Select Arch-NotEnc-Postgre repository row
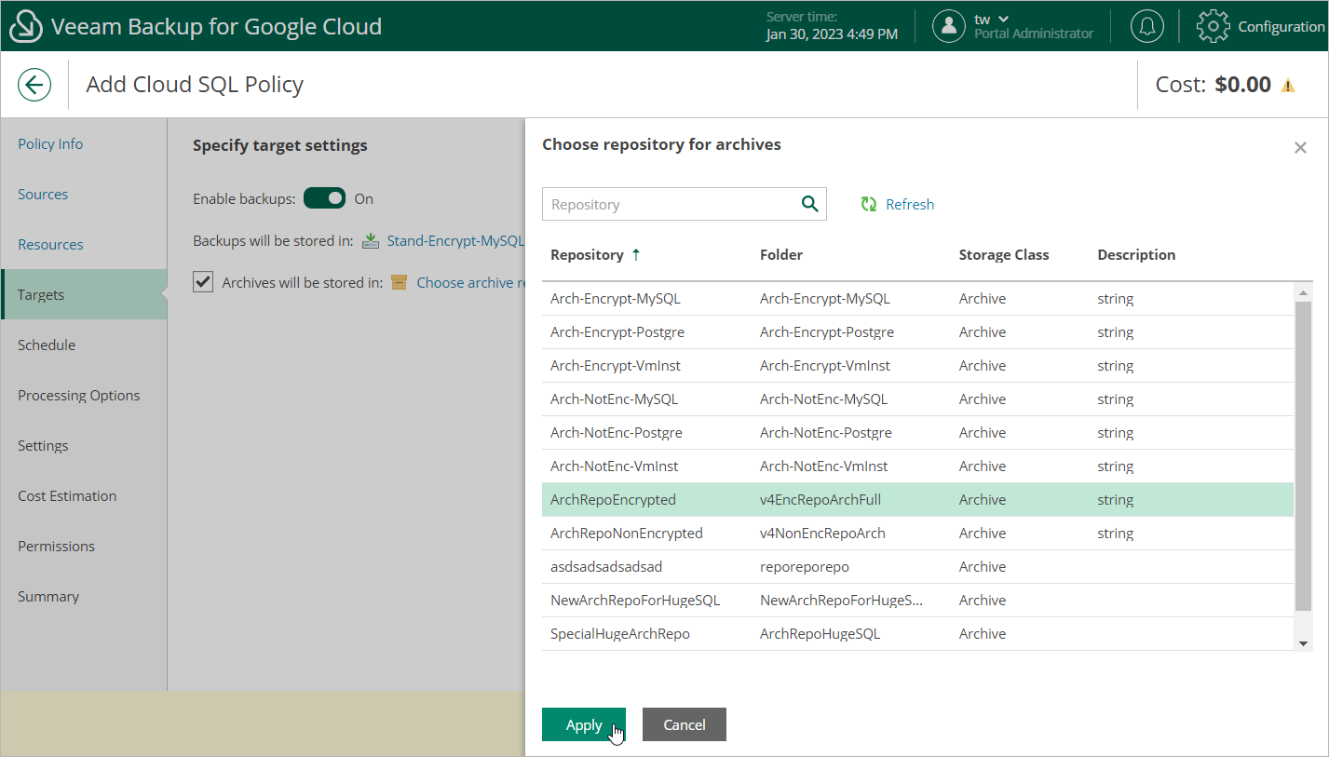Screen dimensions: 1329x757 917,433
